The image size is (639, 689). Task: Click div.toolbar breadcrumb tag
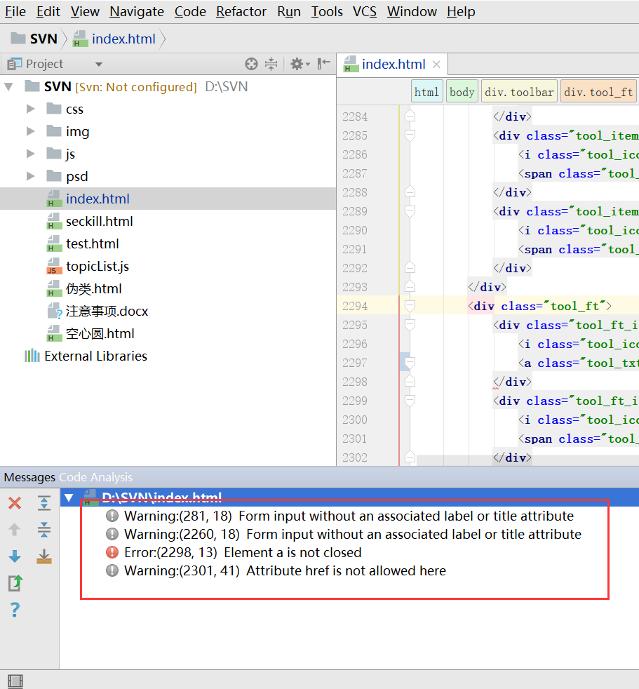coord(519,92)
